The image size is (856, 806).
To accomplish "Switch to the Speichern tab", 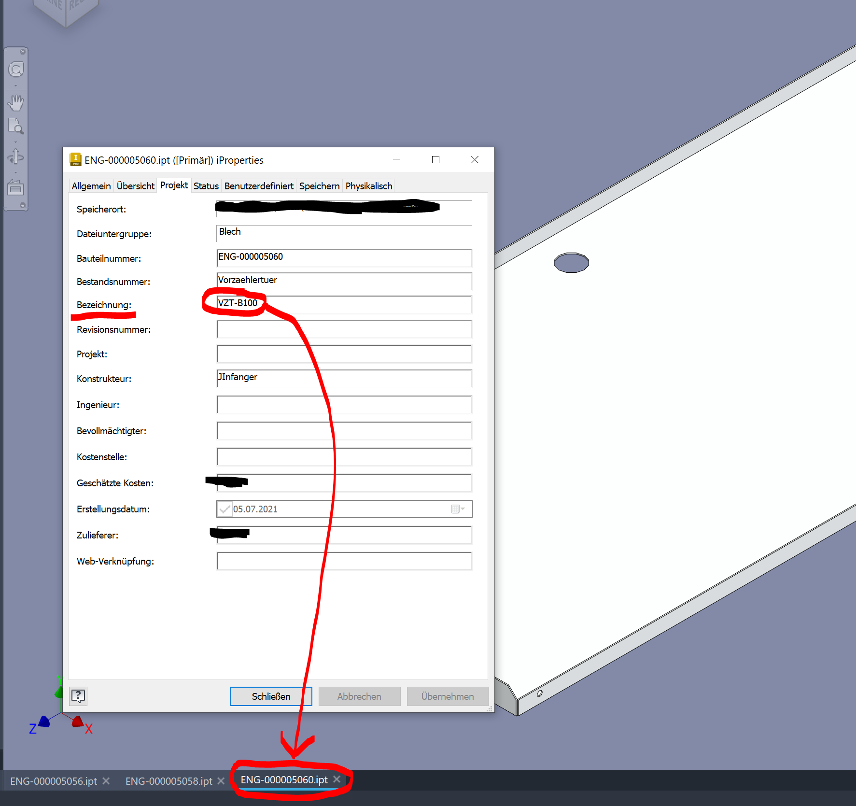I will tap(319, 186).
